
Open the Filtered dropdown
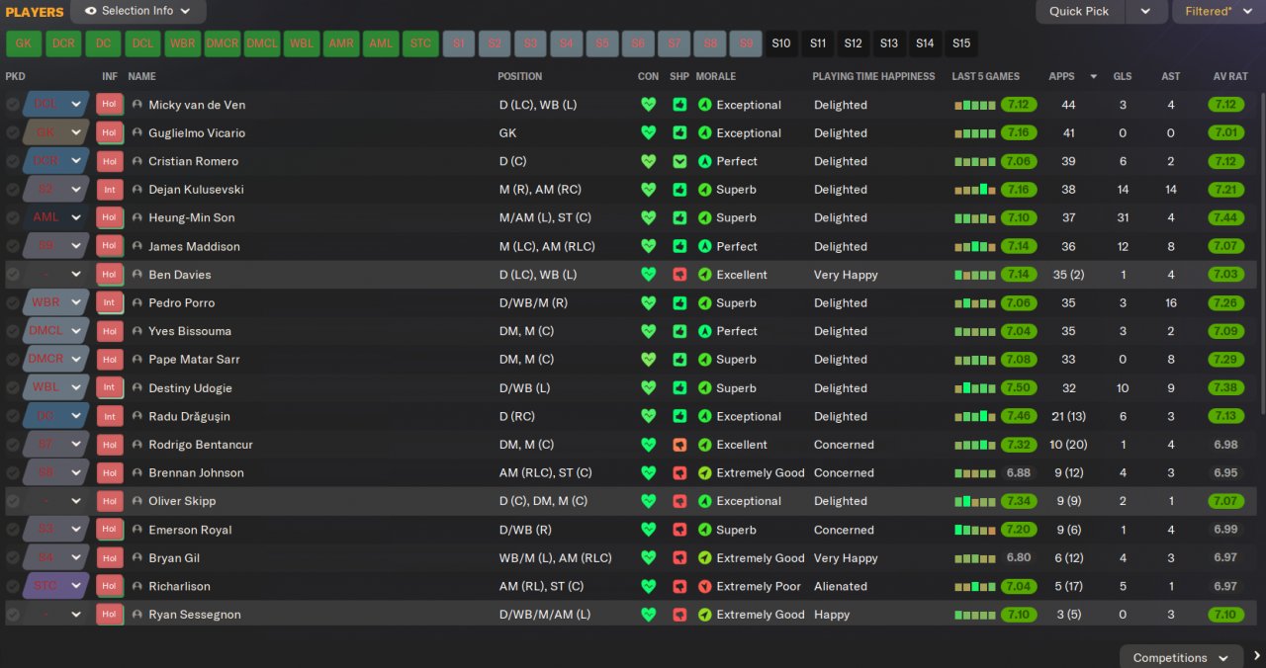[x=1219, y=11]
